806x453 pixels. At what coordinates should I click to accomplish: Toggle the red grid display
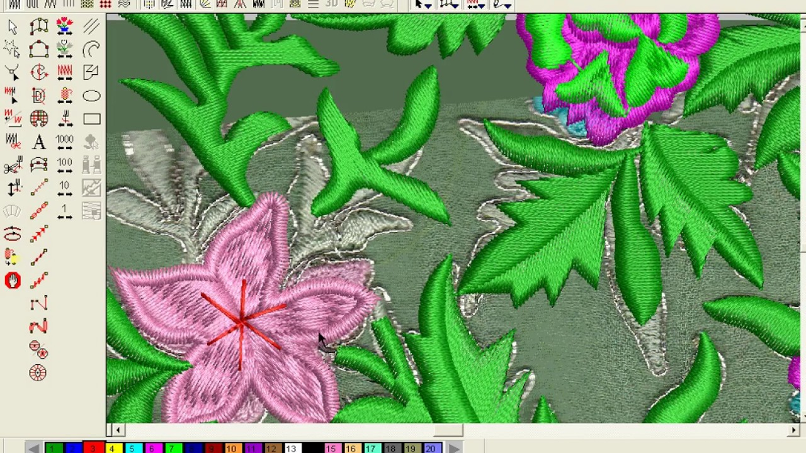click(x=105, y=4)
